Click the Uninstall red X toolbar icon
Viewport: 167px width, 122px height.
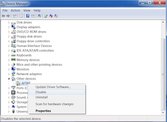point(51,16)
